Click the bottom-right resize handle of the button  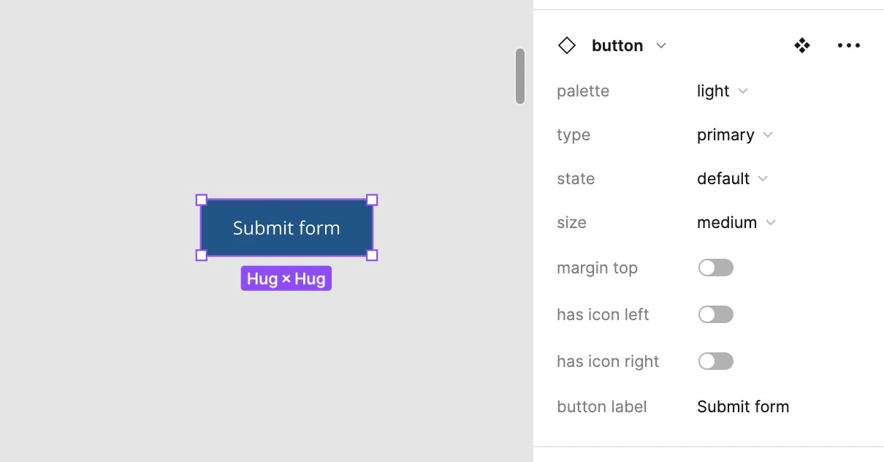pyautogui.click(x=372, y=255)
